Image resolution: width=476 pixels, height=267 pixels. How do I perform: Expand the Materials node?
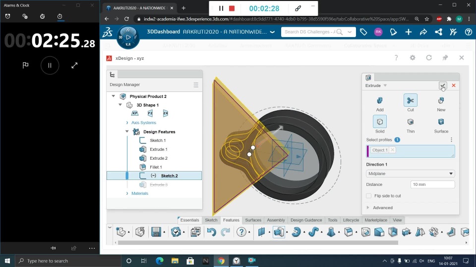(x=127, y=193)
